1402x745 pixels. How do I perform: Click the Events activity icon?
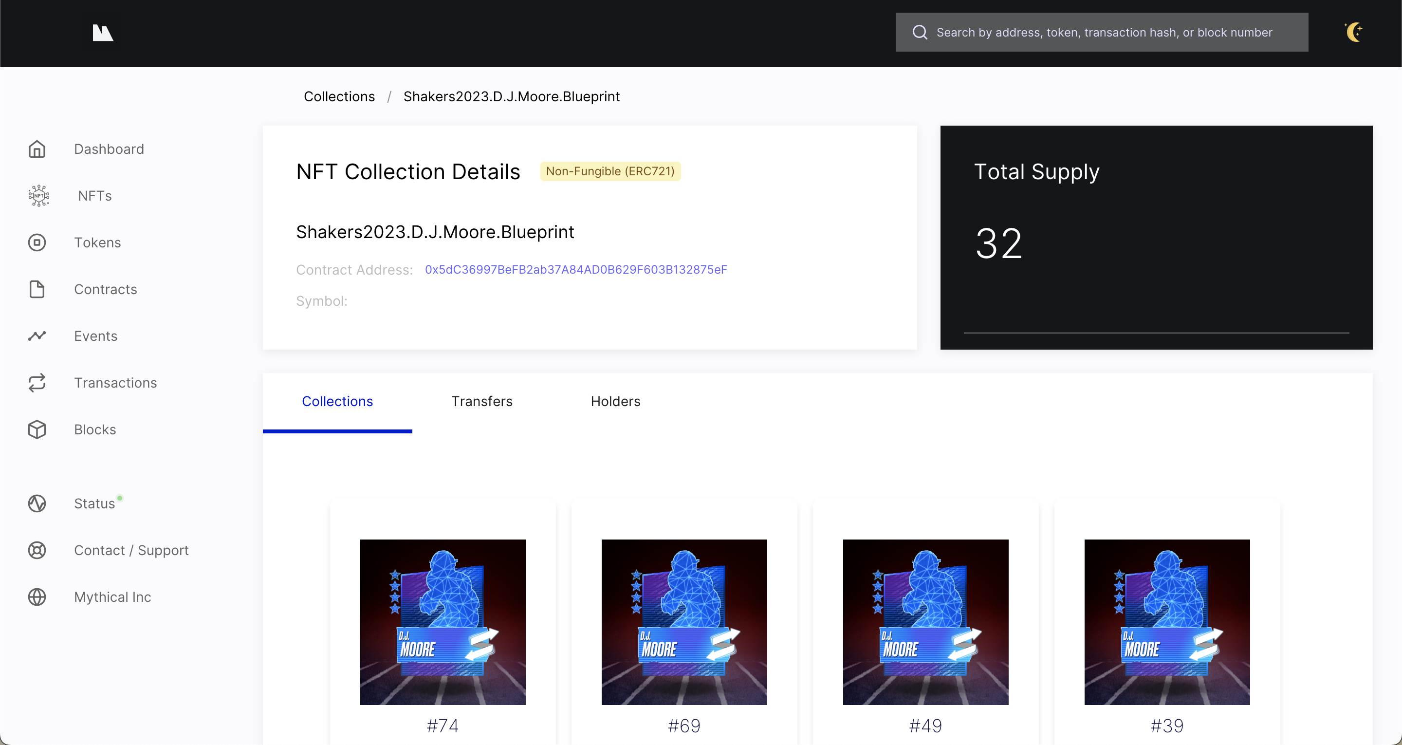coord(37,336)
